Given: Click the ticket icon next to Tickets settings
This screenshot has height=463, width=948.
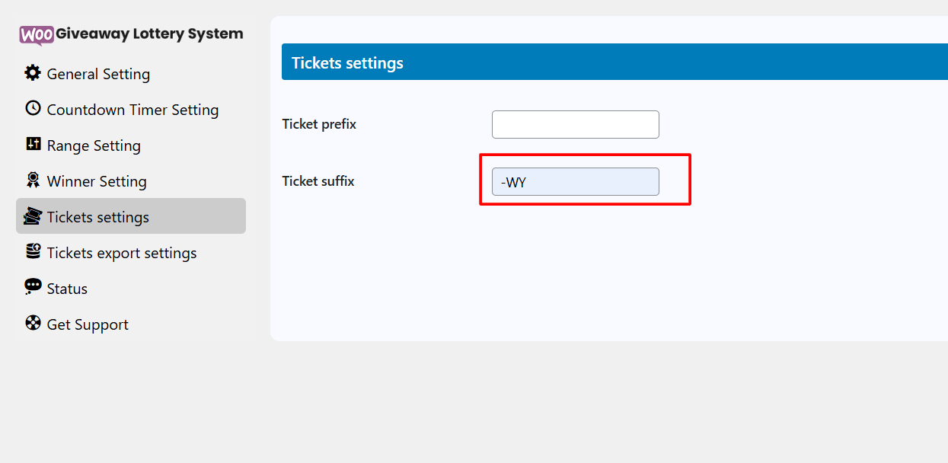Looking at the screenshot, I should (32, 216).
